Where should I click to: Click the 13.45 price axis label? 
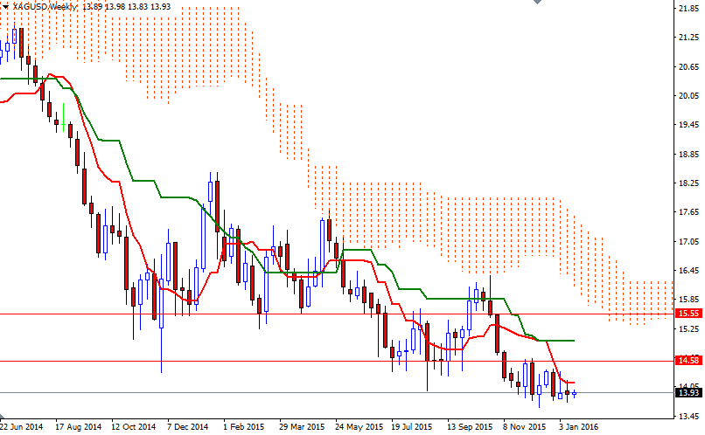[x=688, y=416]
